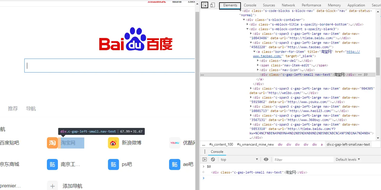This screenshot has height=190, width=381.
Task: Expand the nav-item-edit span
Action: pyautogui.click(x=258, y=65)
